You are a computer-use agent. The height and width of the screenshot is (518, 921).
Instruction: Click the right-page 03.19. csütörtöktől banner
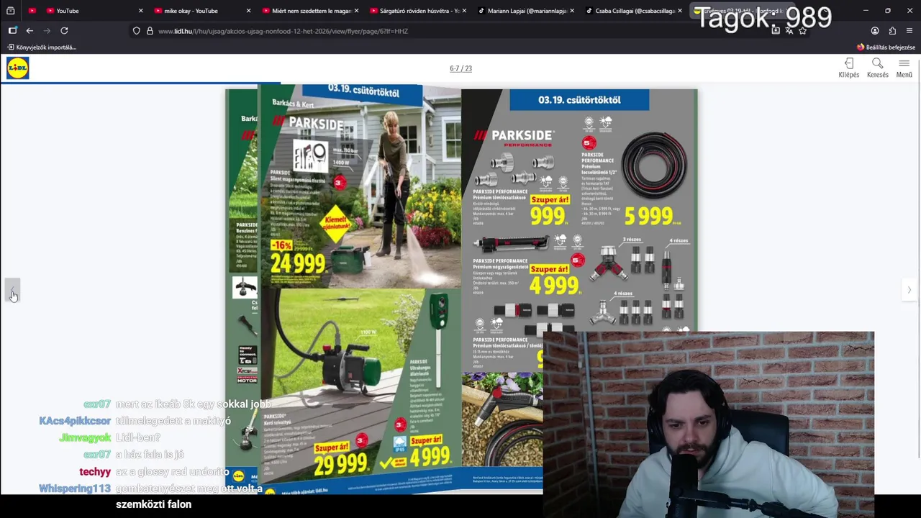coord(579,100)
